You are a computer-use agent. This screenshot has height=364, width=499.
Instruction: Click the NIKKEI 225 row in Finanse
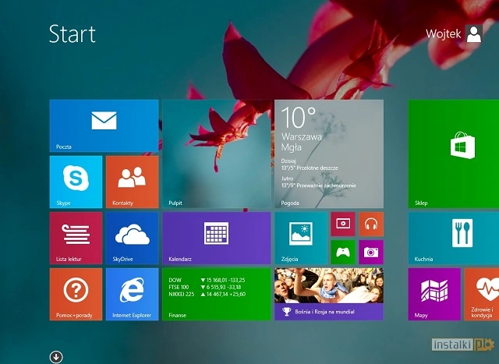[207, 294]
